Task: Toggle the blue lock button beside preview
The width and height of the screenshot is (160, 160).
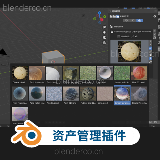Action: (x=150, y=58)
